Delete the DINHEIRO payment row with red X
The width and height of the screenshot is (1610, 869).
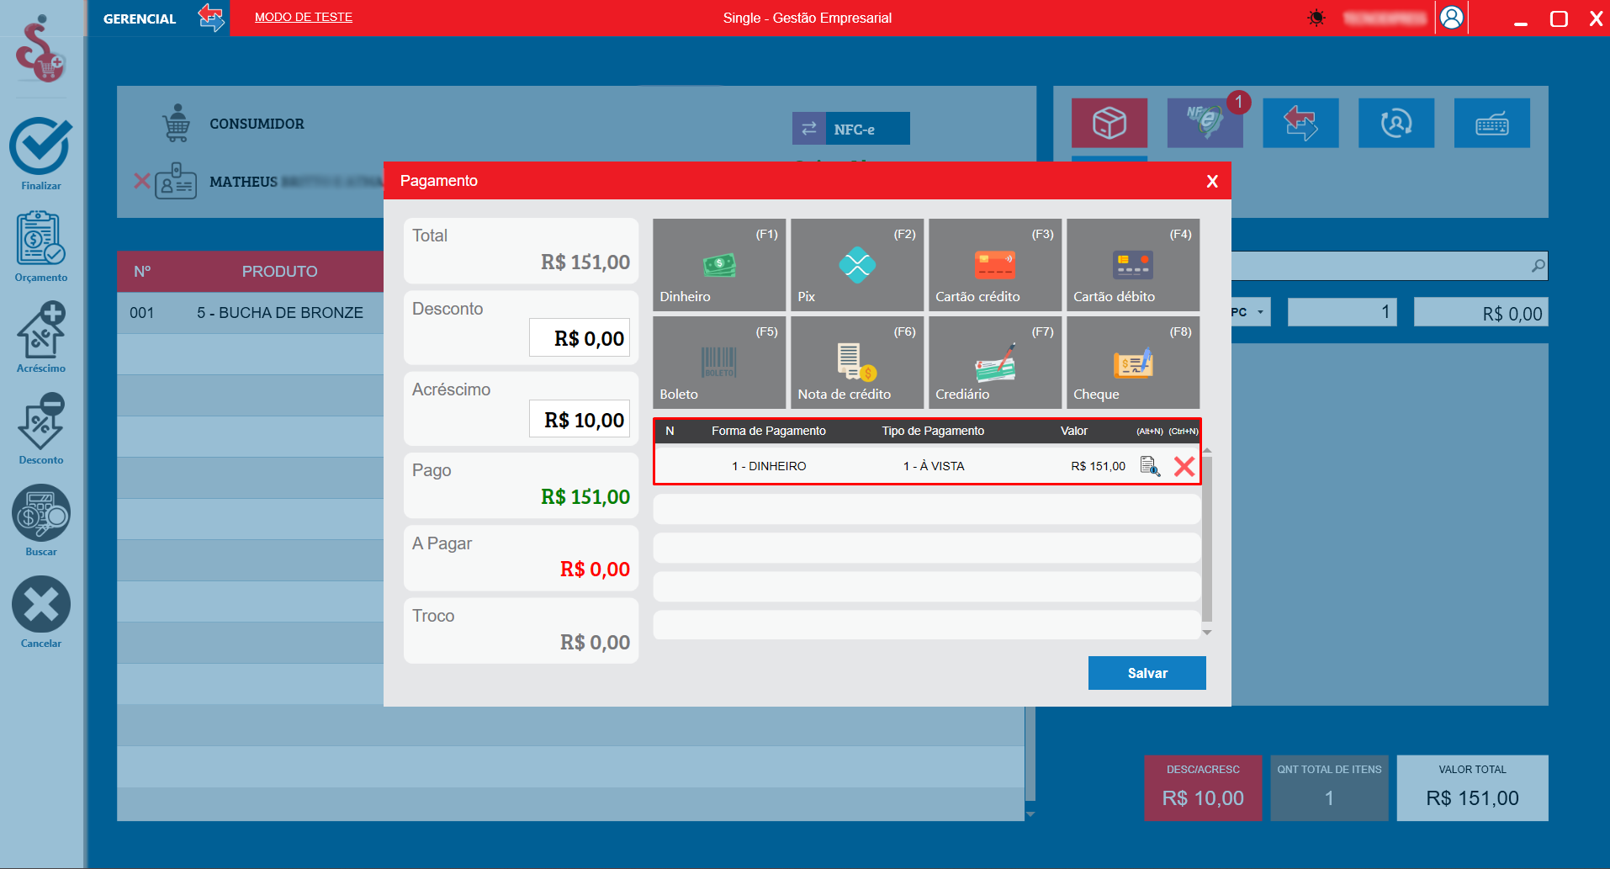pos(1184,466)
